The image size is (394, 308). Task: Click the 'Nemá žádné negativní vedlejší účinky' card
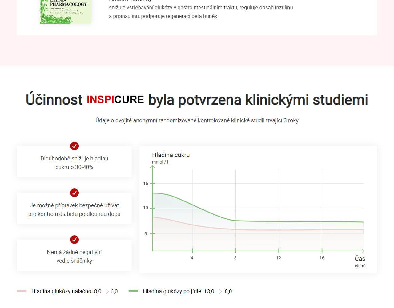74,255
